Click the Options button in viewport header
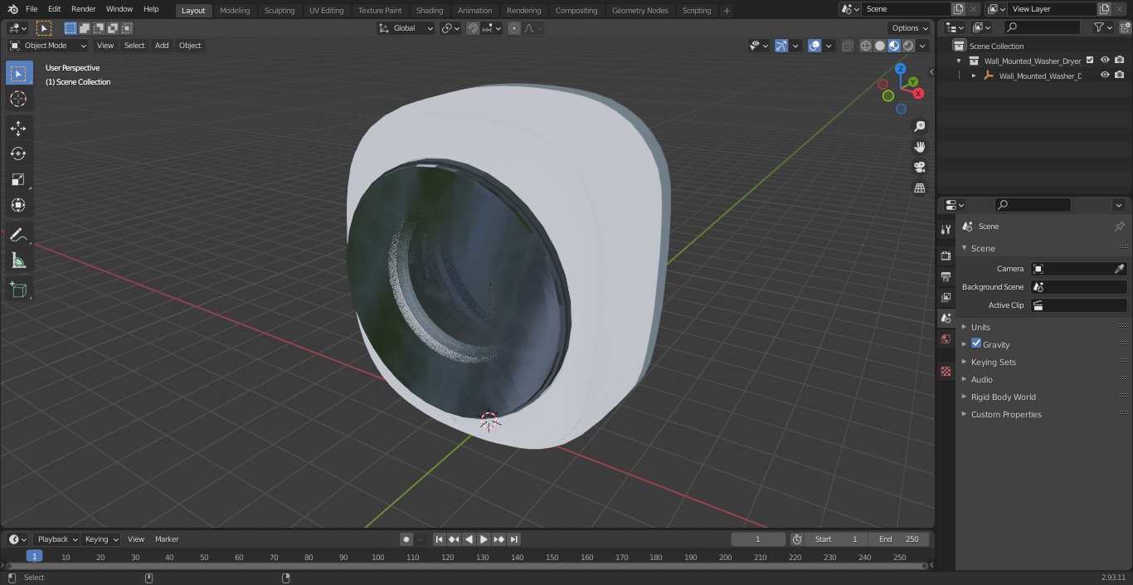Viewport: 1133px width, 585px height. click(x=910, y=27)
